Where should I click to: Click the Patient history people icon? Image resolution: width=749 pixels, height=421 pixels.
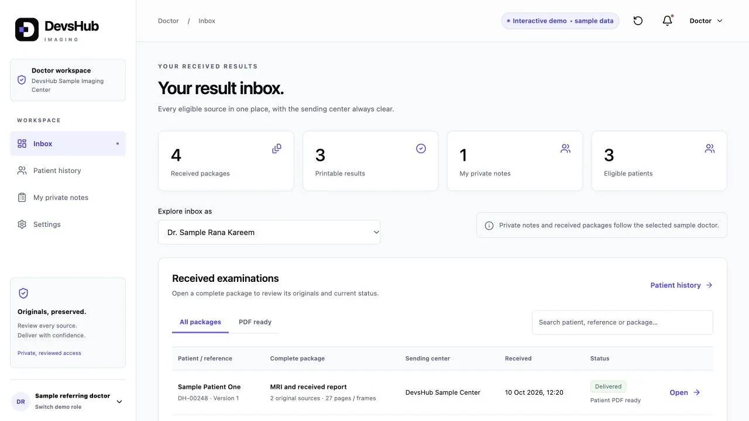tap(22, 171)
